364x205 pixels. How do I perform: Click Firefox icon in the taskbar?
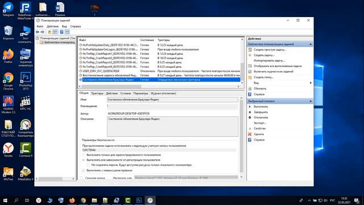point(72,200)
